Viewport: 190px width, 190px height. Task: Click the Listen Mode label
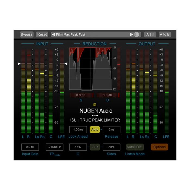pyautogui.click(x=135, y=154)
